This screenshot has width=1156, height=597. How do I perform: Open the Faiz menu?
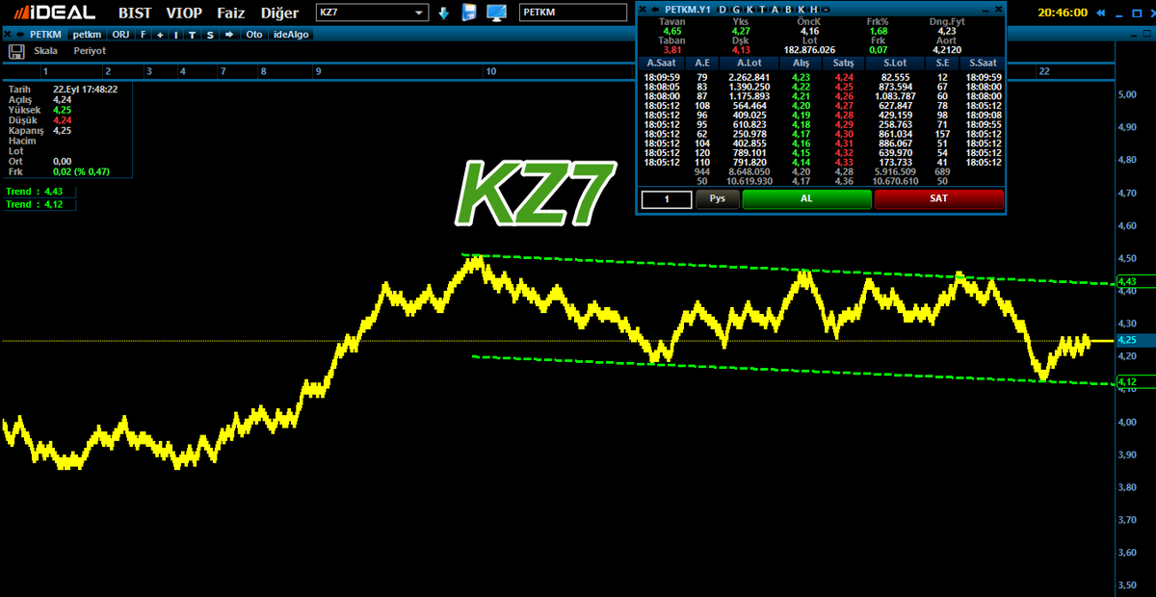[x=230, y=13]
